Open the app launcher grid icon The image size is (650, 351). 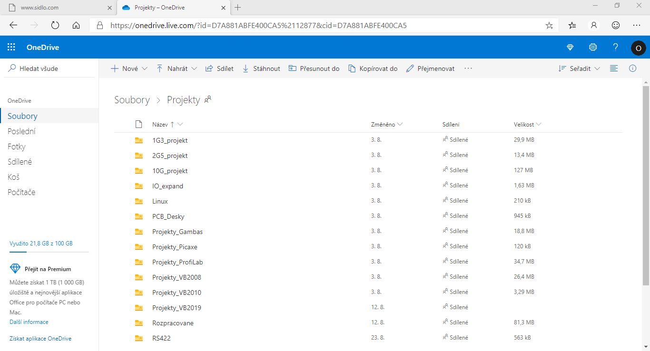[11, 47]
